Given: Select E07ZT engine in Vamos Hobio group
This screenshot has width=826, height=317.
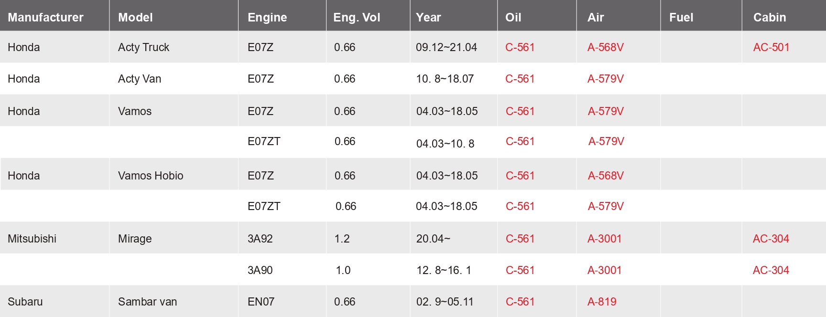Looking at the screenshot, I should point(264,206).
